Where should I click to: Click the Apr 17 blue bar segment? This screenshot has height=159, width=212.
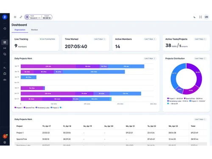(x=126, y=66)
